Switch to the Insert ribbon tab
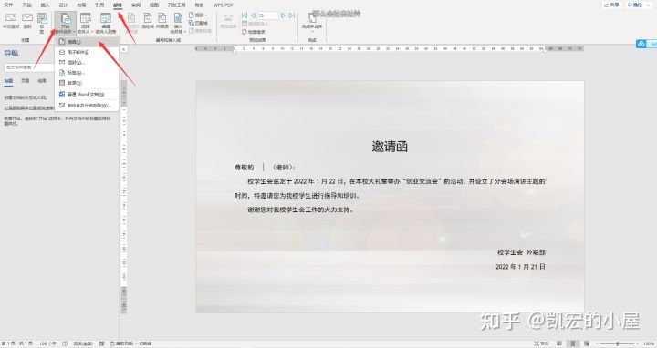Screen dimensions: 657x348 click(45, 5)
